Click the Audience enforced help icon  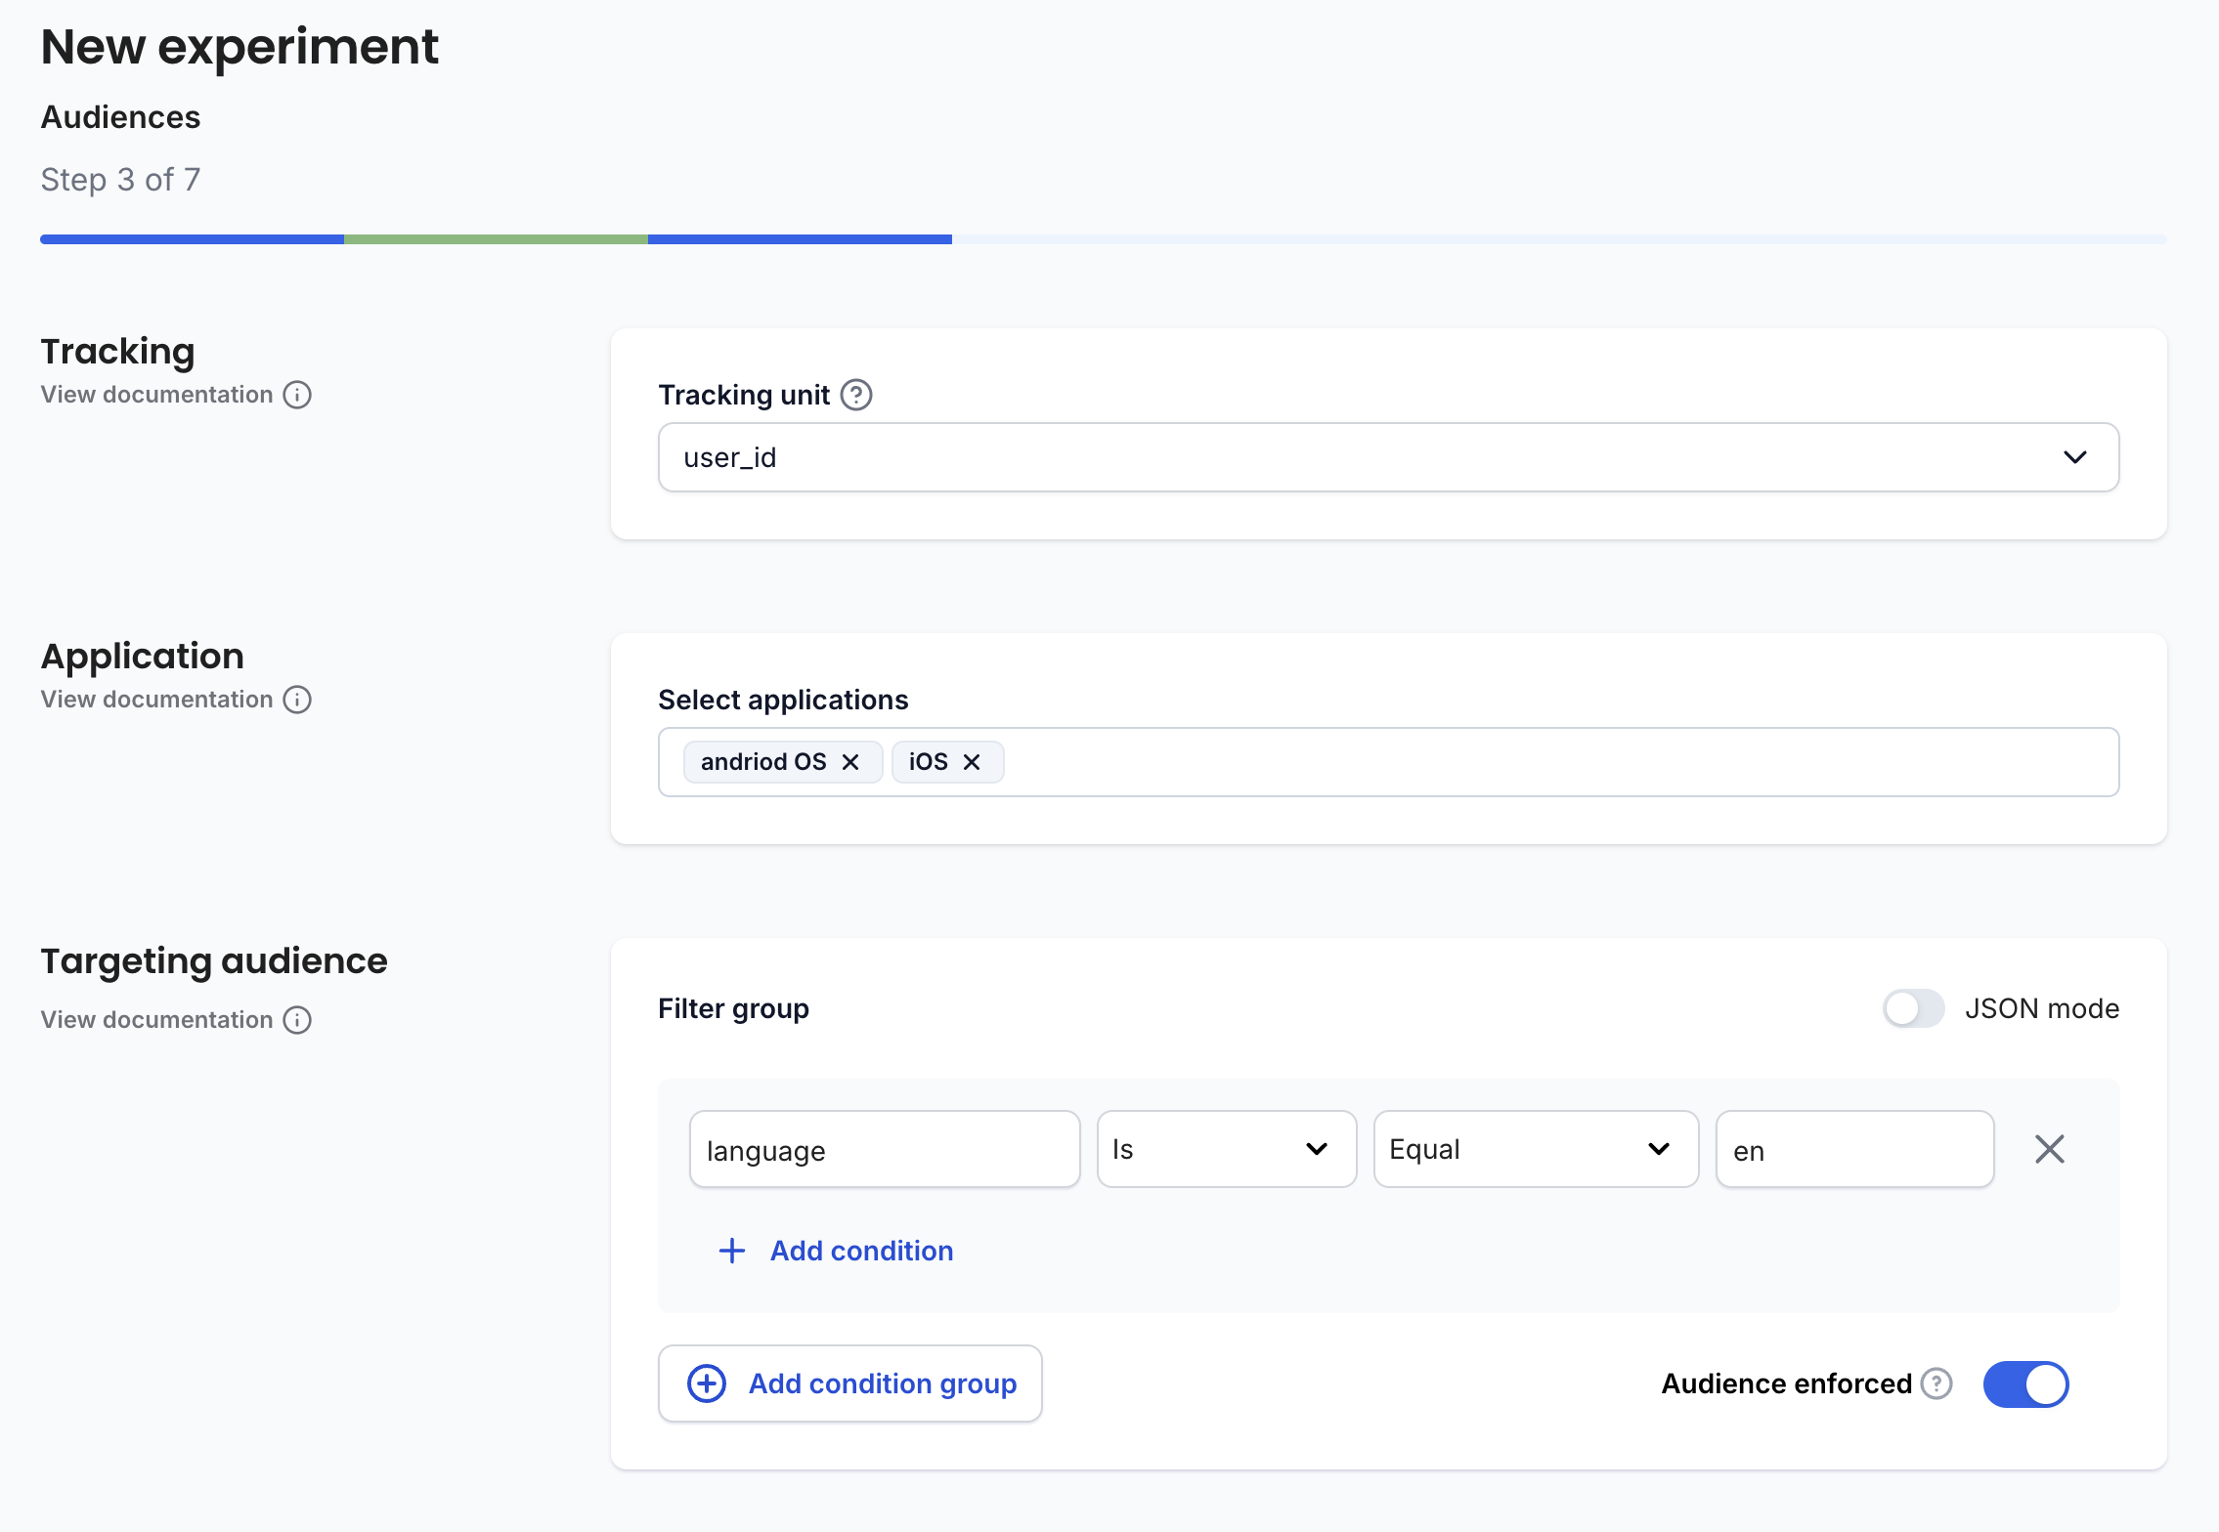click(1936, 1383)
